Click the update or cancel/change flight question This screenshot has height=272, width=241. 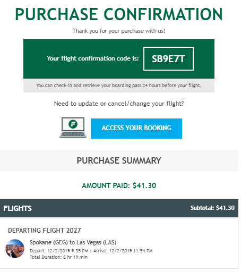point(119,104)
